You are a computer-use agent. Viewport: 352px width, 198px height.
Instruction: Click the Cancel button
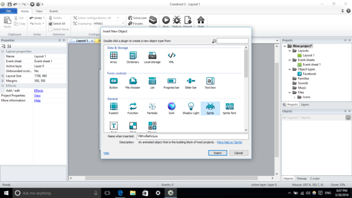(239, 153)
